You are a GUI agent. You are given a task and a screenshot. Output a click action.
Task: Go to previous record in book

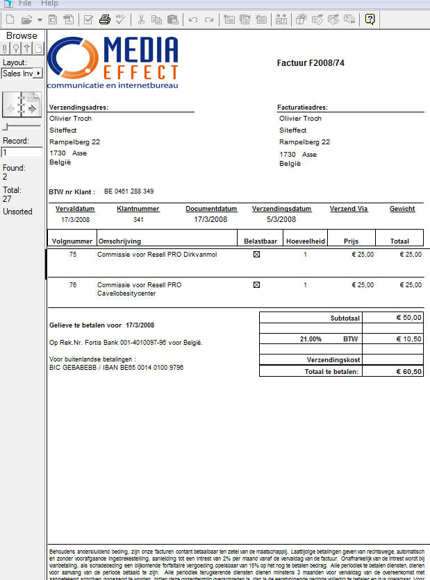coord(11,109)
